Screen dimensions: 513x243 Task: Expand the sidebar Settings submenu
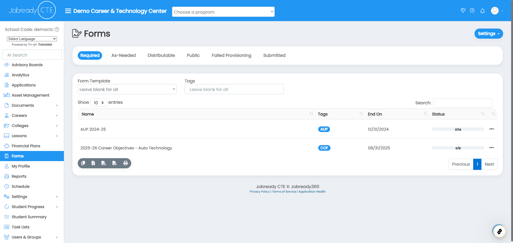[32, 197]
